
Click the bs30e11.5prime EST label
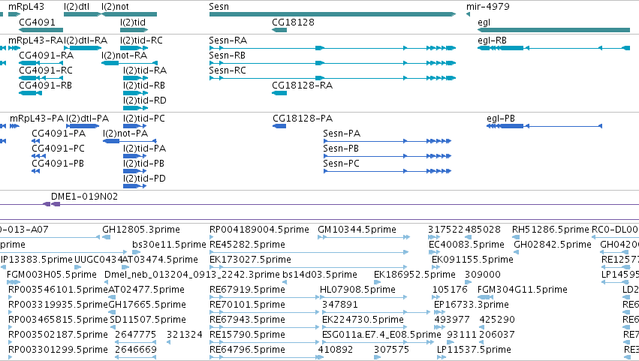point(169,245)
